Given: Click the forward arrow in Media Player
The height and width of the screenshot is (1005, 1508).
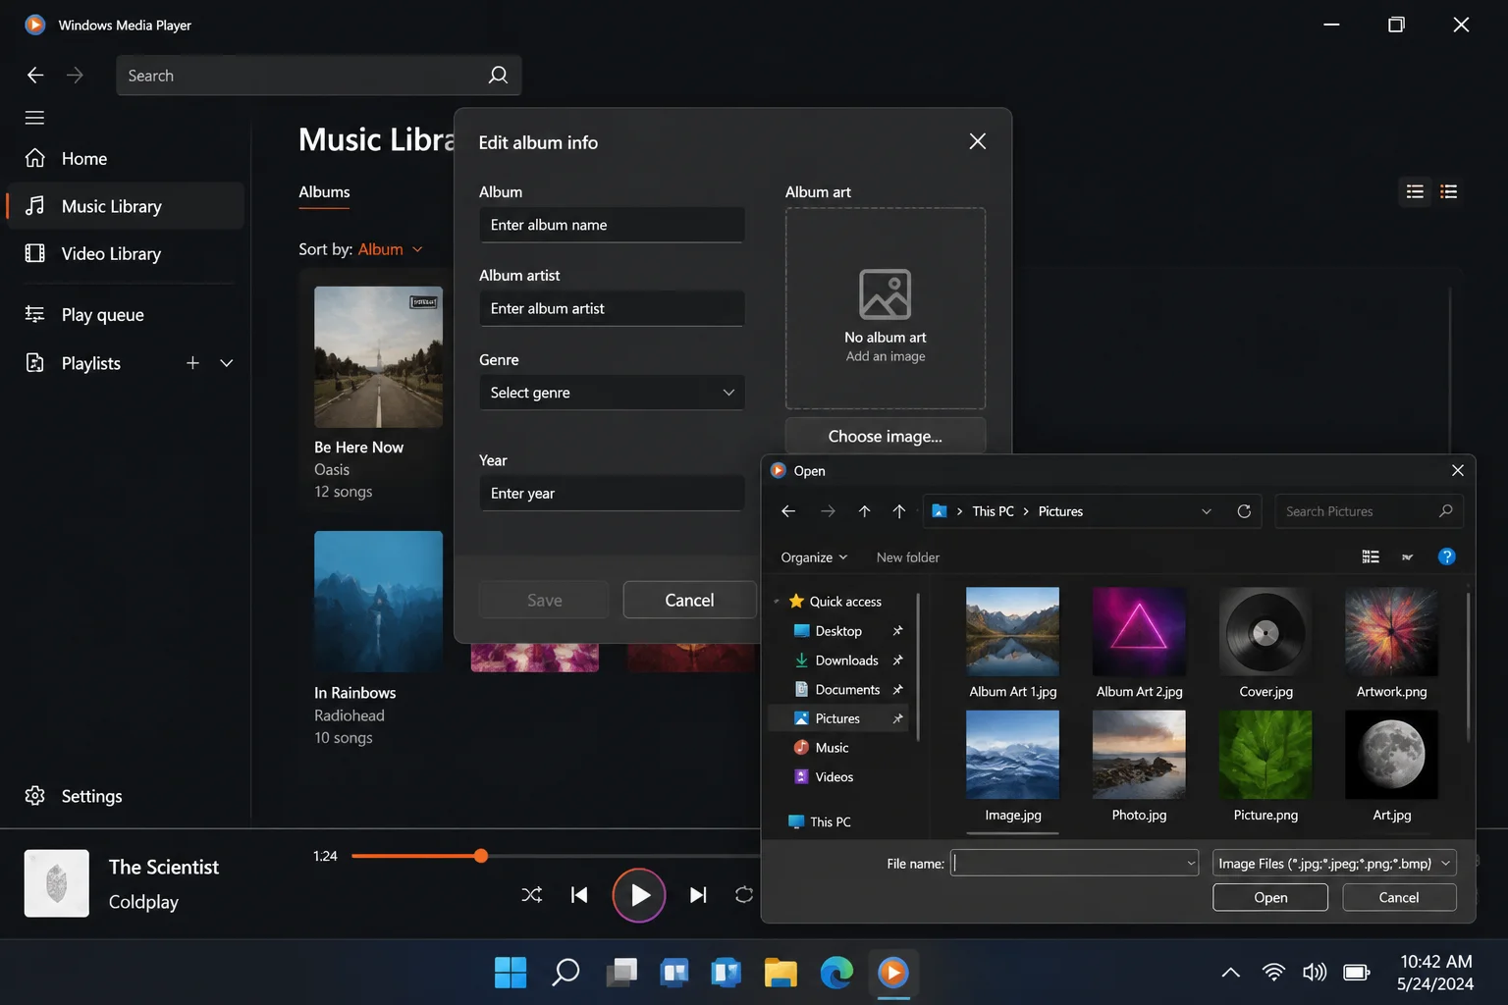Looking at the screenshot, I should click(75, 76).
